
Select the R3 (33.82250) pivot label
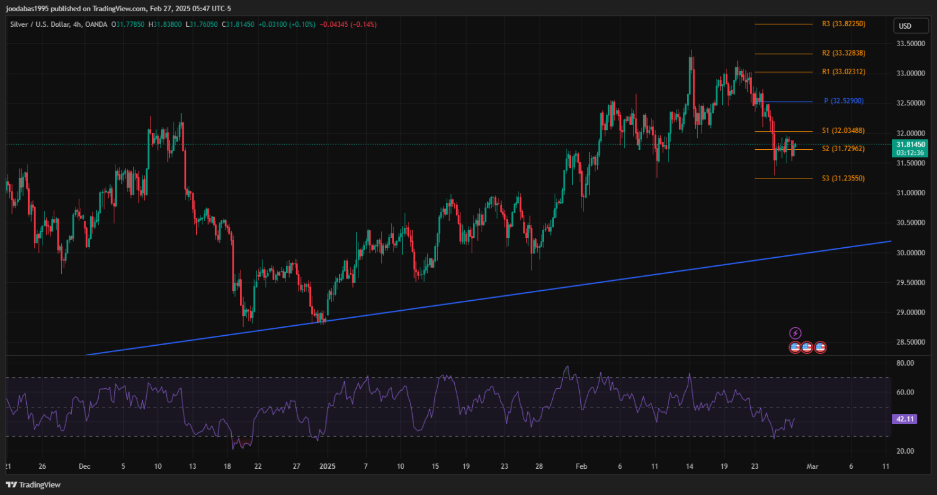click(843, 24)
